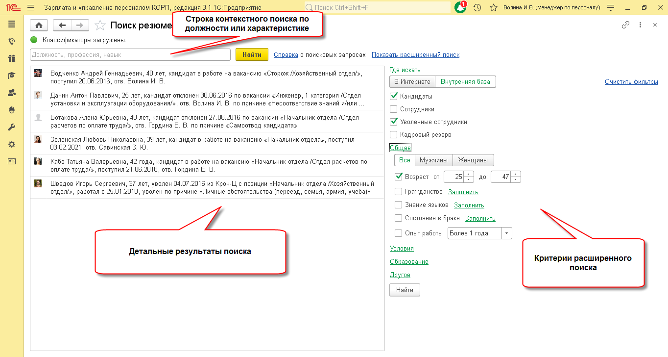This screenshot has width=668, height=357.
Task: Select the Женщины gender filter
Action: click(473, 160)
